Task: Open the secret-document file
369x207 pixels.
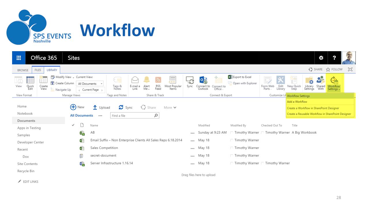Action: [103, 156]
